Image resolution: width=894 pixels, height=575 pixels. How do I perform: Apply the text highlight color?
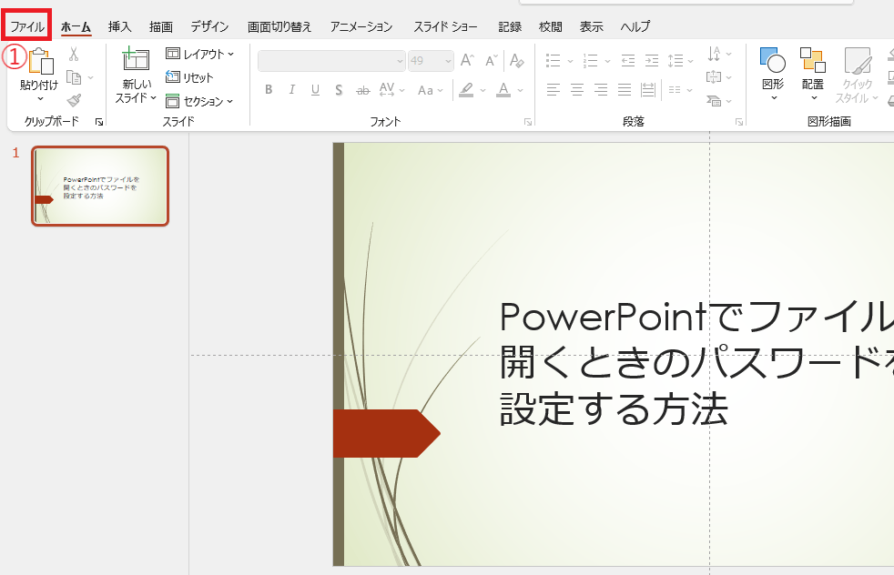tap(466, 89)
